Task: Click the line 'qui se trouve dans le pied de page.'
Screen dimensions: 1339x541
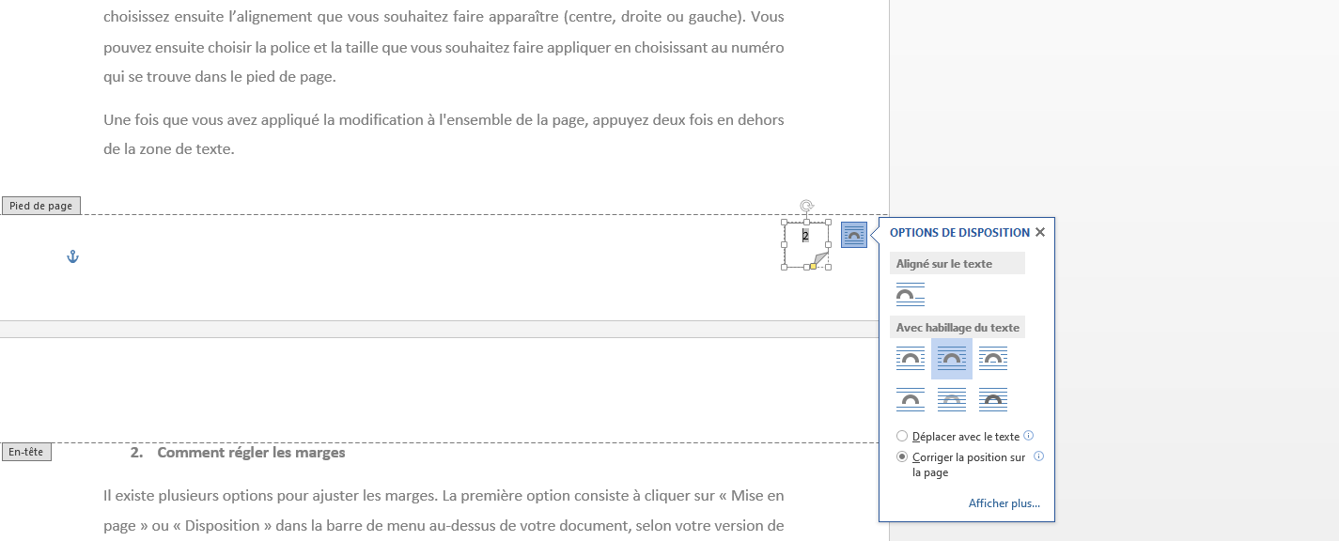Action: pyautogui.click(x=219, y=77)
